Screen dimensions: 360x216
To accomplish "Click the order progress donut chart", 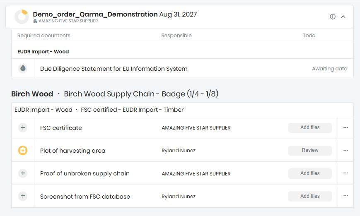I will 22,17.
